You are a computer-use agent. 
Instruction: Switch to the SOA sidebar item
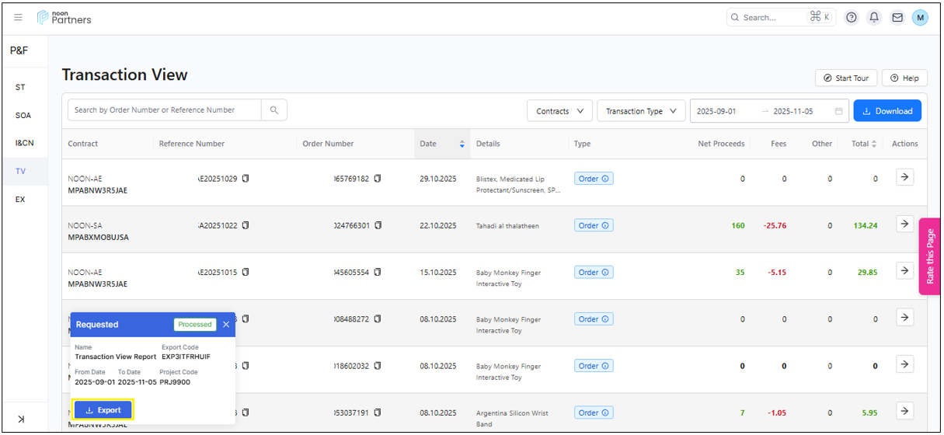pyautogui.click(x=23, y=115)
